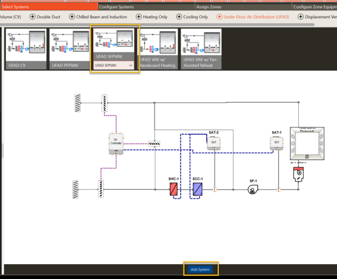Click the SAT-2 setpoint controller block
Viewport: 337px width, 279px height.
tap(214, 143)
